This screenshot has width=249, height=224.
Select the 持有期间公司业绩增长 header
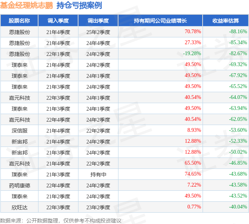pyautogui.click(x=160, y=20)
